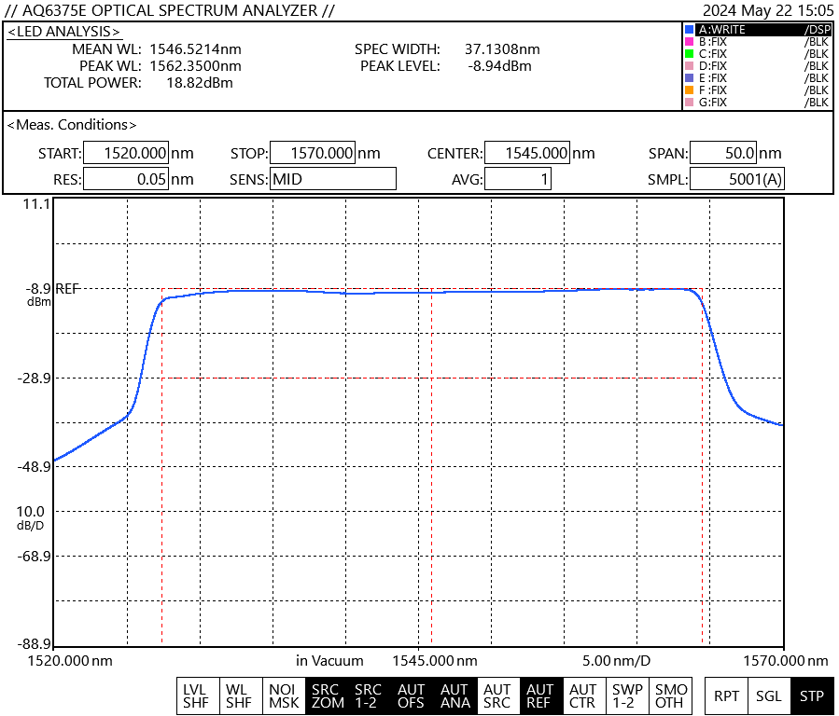Select trace A:WRITE in trace list
The width and height of the screenshot is (839, 716).
click(x=756, y=30)
